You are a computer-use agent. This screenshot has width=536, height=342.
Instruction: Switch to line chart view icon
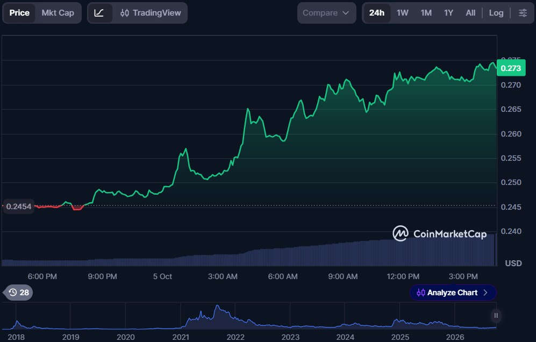(x=99, y=13)
